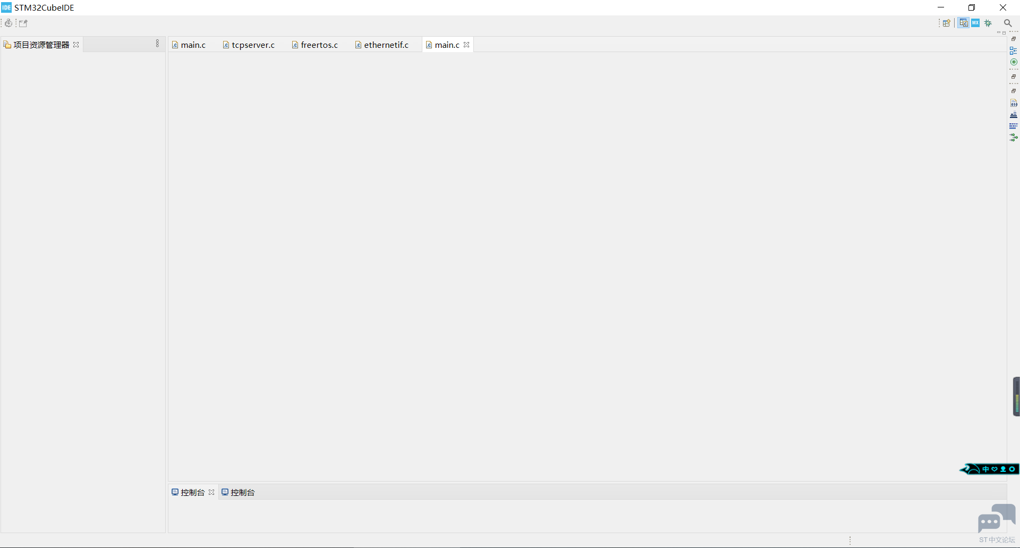Image resolution: width=1020 pixels, height=548 pixels.
Task: Click the Open Perspective icon
Action: point(947,23)
